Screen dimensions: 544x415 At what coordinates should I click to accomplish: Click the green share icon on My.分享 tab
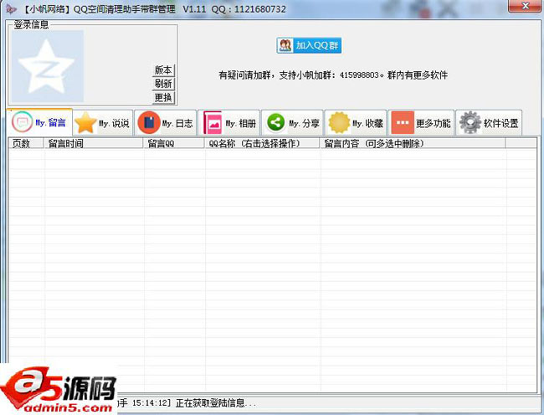pos(276,123)
